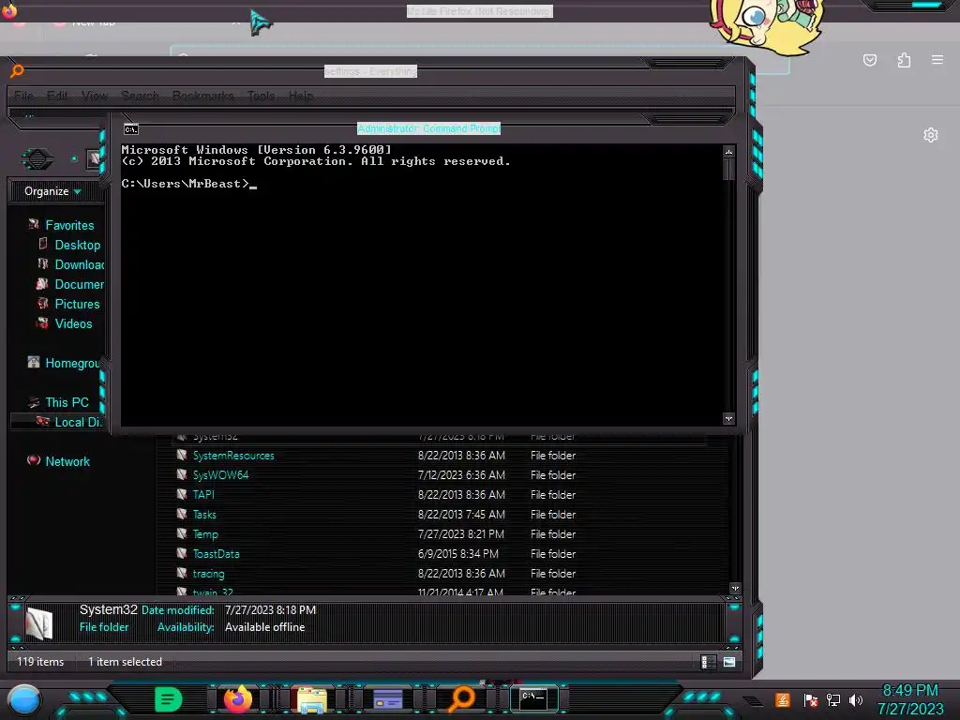Viewport: 960px width, 720px height.
Task: Click the Homegroup icon
Action: [x=34, y=362]
